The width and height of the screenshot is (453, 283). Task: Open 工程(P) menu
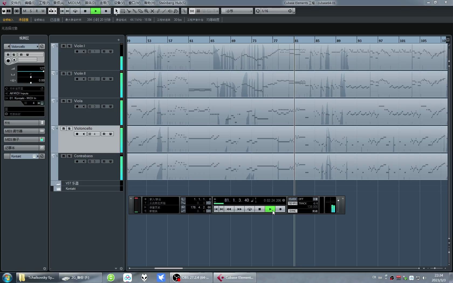pyautogui.click(x=44, y=3)
